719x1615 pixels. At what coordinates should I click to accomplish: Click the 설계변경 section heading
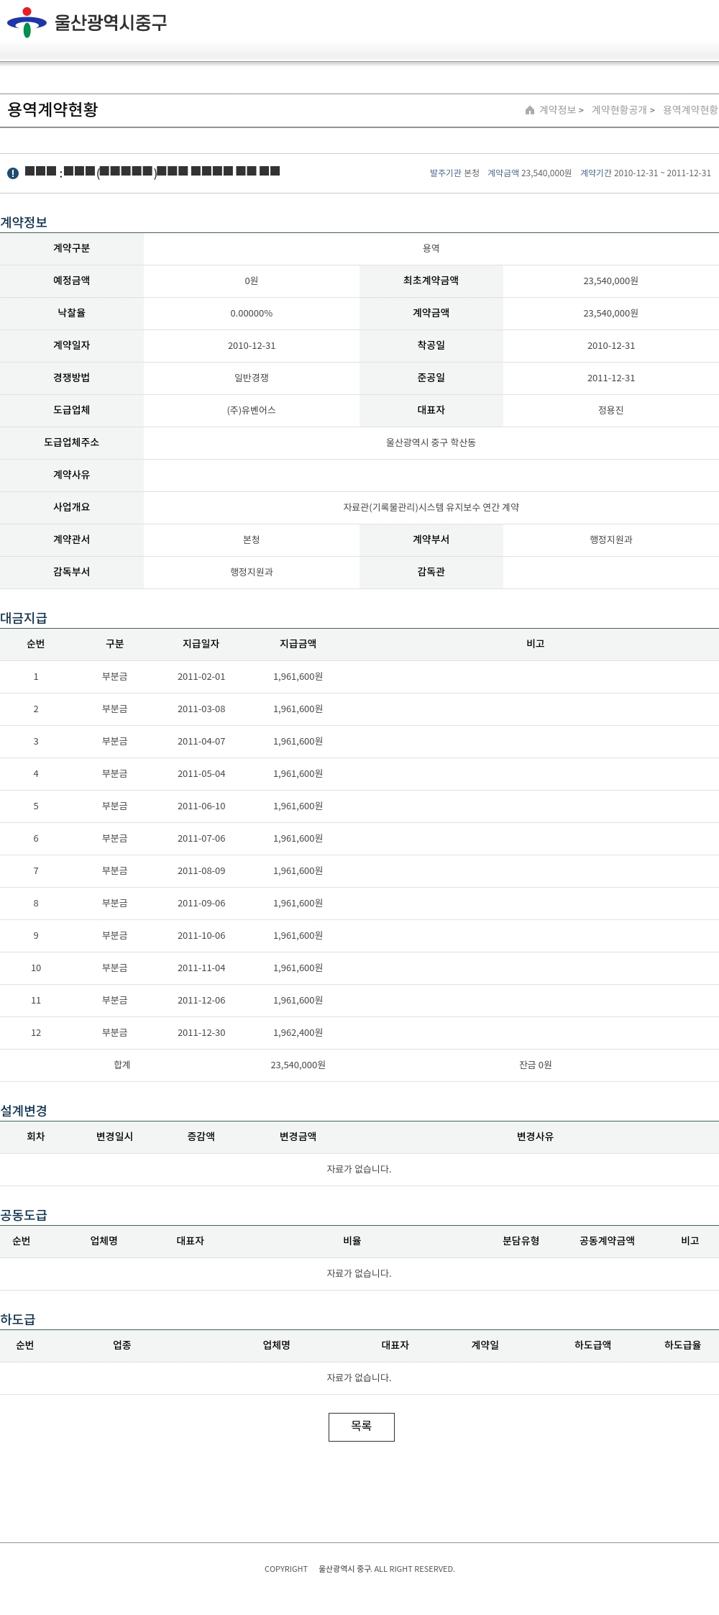pyautogui.click(x=24, y=1111)
